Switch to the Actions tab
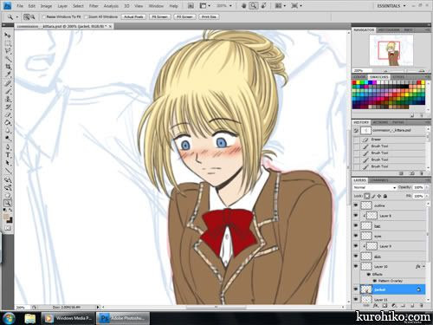 click(380, 122)
